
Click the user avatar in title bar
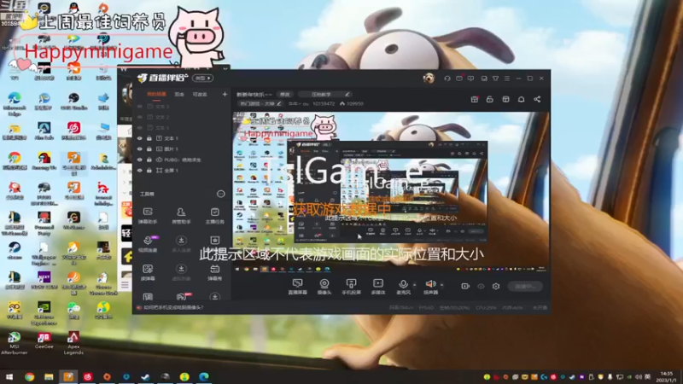coord(429,78)
